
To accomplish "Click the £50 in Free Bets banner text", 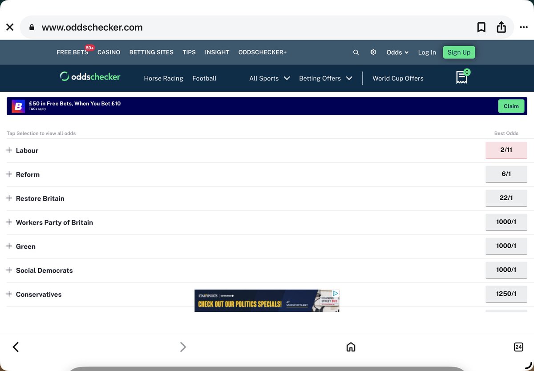I will (75, 104).
